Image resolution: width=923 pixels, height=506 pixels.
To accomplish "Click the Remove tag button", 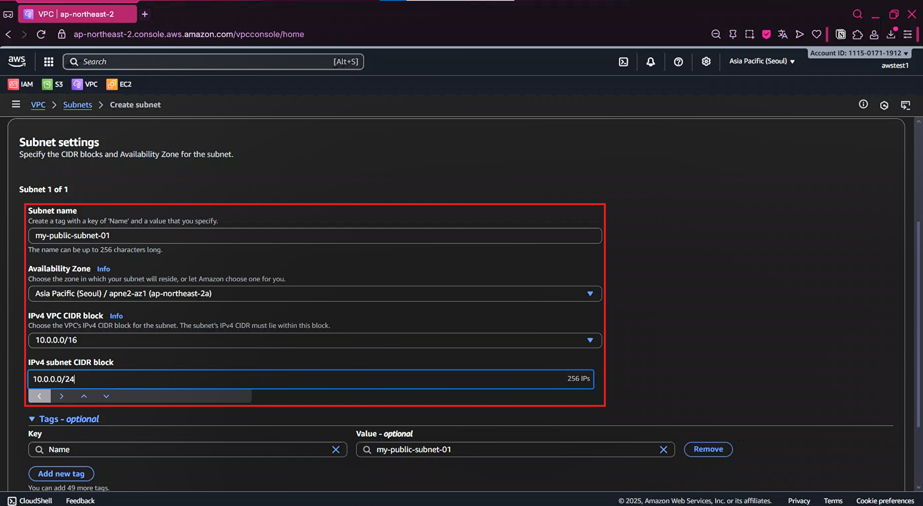I will 708,449.
